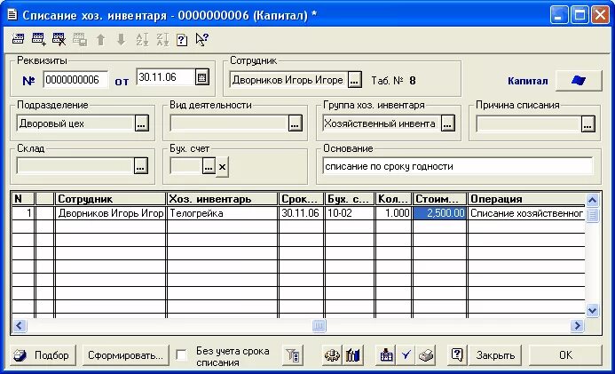The width and height of the screenshot is (615, 374).
Task: Clear Бух. счет with the x button
Action: point(223,167)
